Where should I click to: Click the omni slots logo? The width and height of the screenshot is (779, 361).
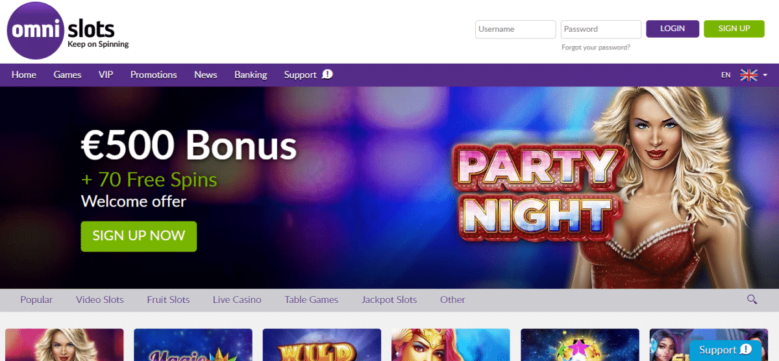pyautogui.click(x=68, y=31)
